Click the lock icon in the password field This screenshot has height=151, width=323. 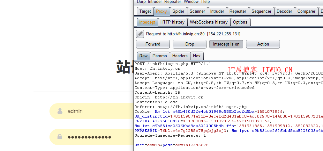[x=60, y=137]
